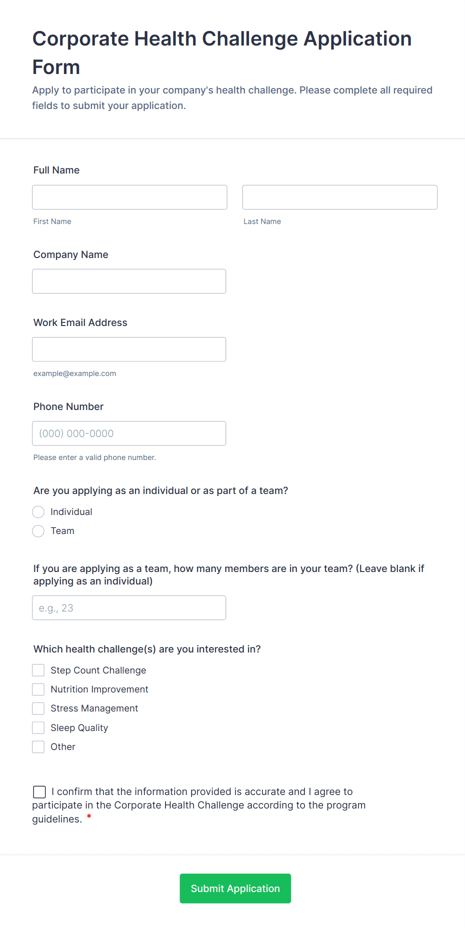Click the Sleep Quality label text
The height and width of the screenshot is (928, 465).
(x=79, y=727)
